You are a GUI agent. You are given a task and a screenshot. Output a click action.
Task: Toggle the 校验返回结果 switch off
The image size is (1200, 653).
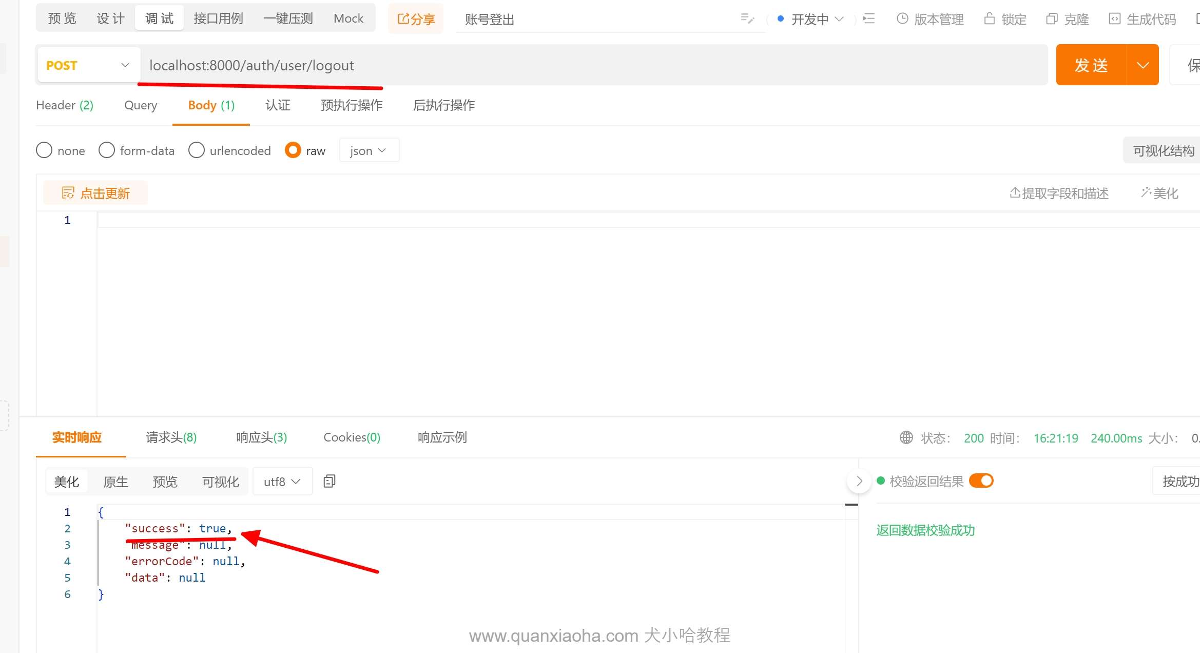(x=981, y=481)
